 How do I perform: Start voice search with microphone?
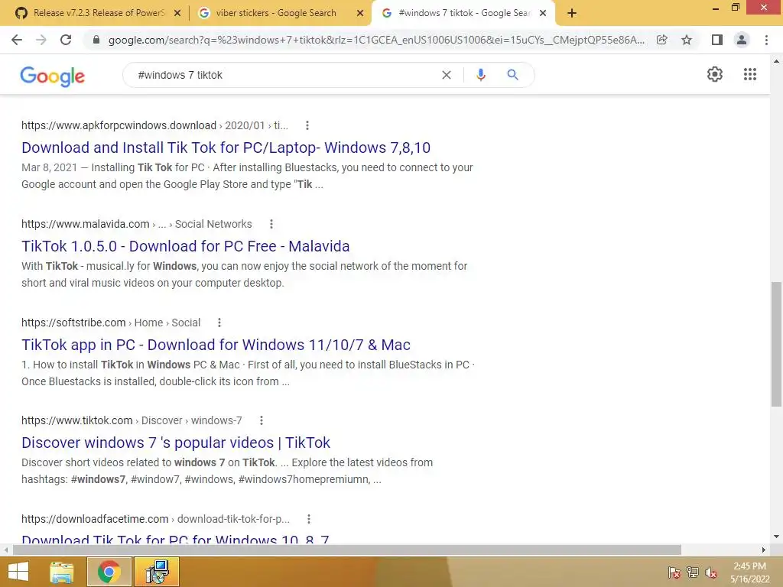(480, 75)
